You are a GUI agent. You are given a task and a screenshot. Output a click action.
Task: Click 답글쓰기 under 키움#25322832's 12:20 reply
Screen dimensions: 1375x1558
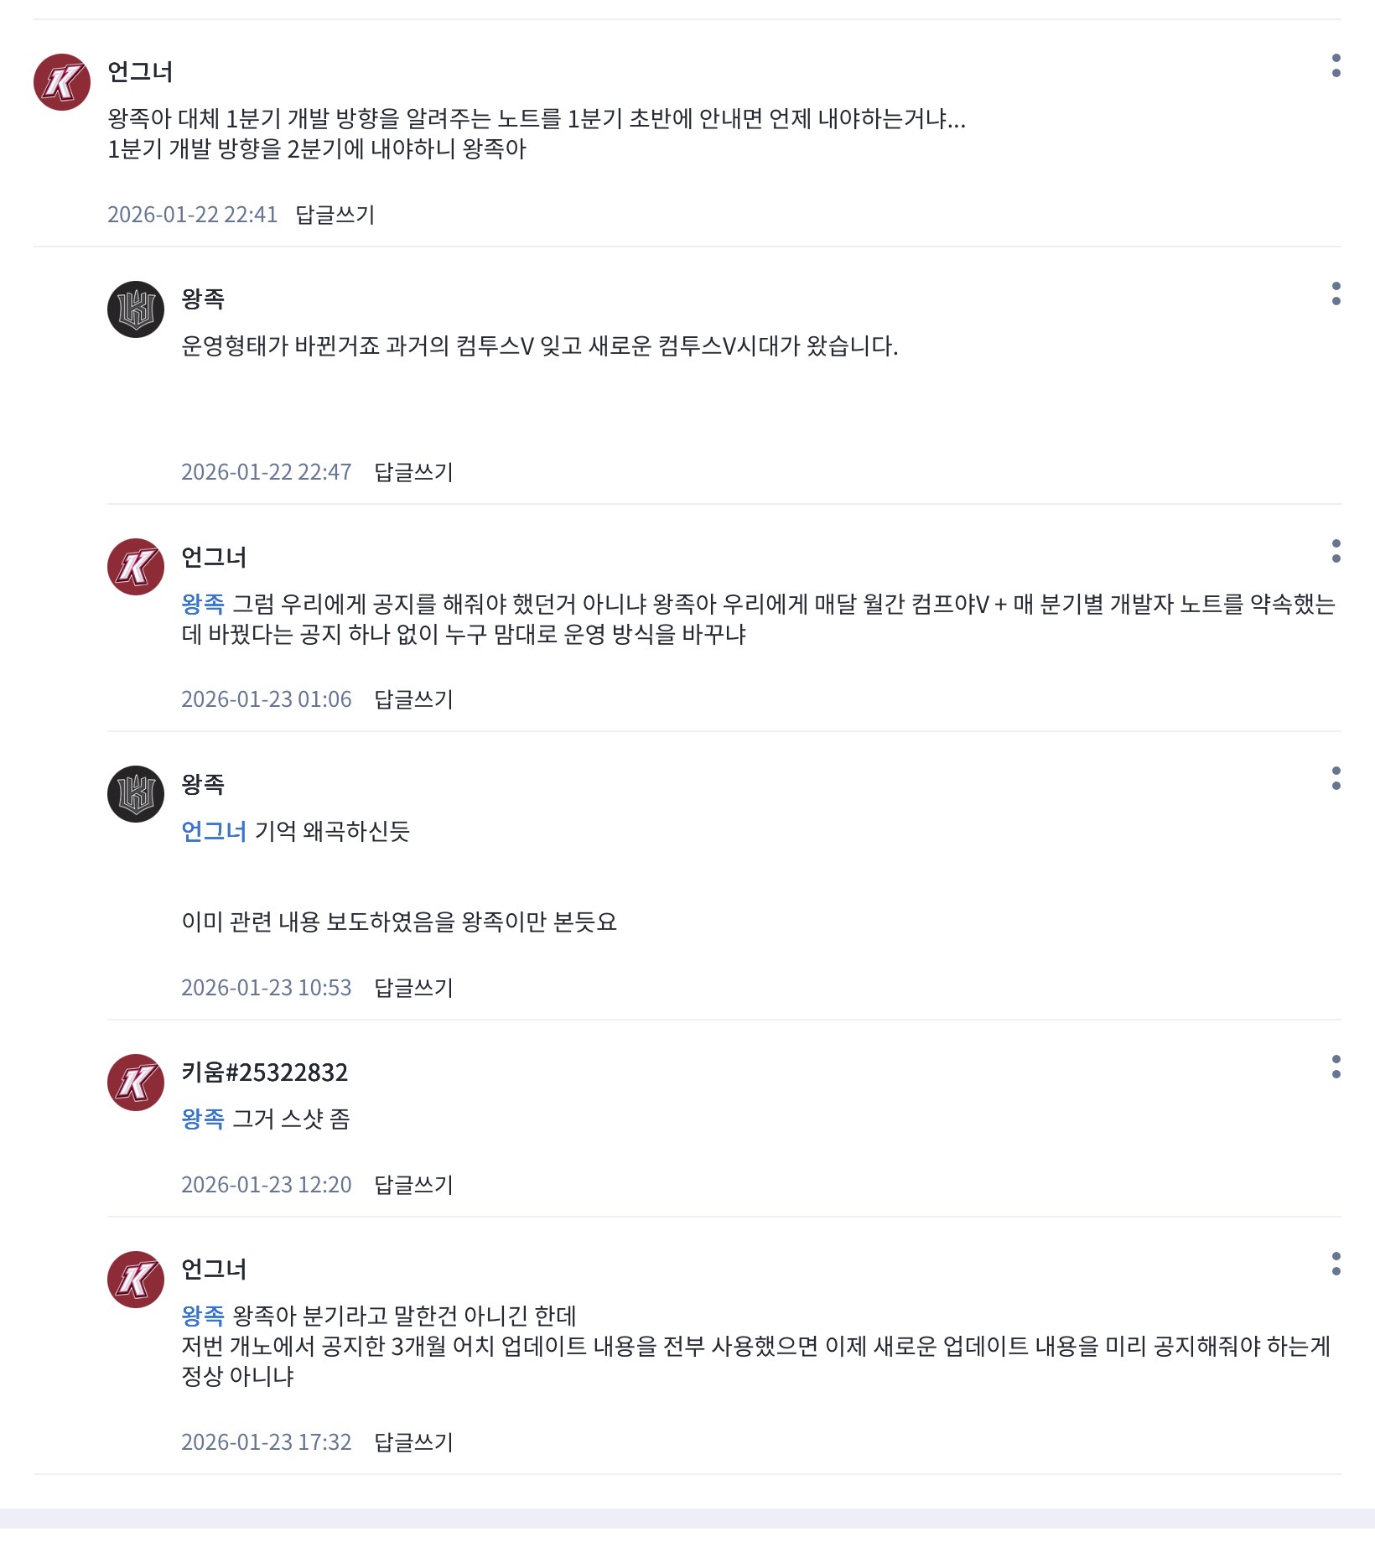[x=413, y=1185]
